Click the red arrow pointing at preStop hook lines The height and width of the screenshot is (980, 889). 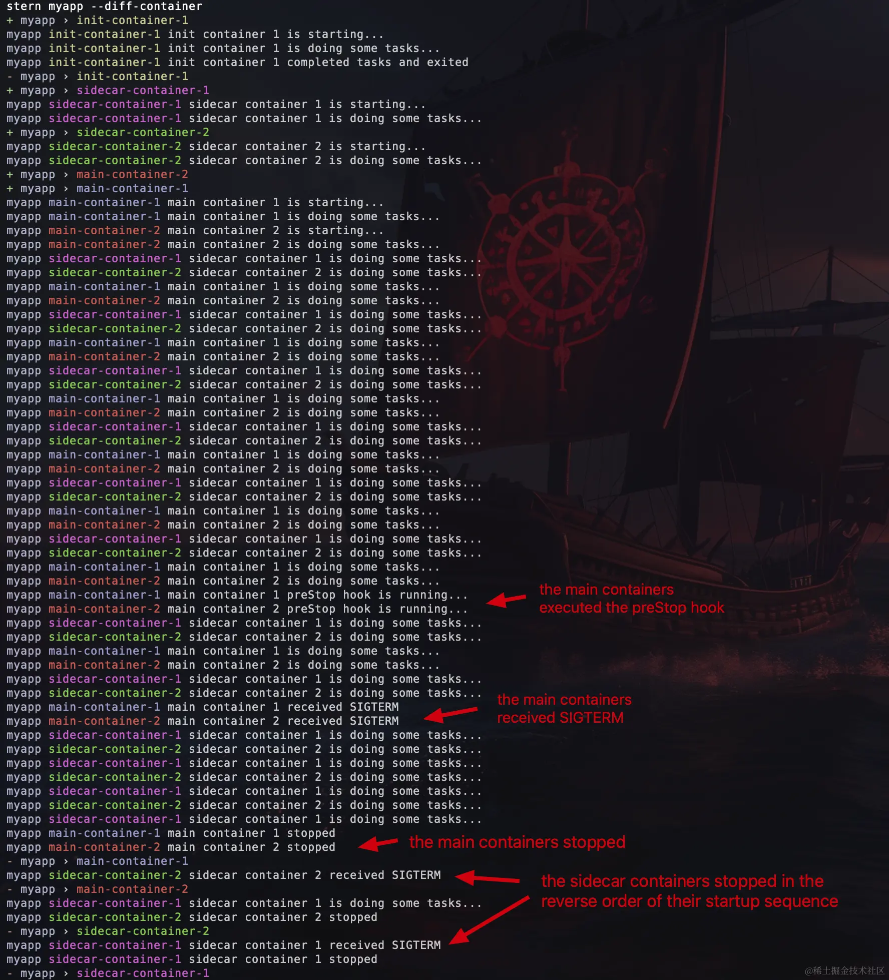506,600
